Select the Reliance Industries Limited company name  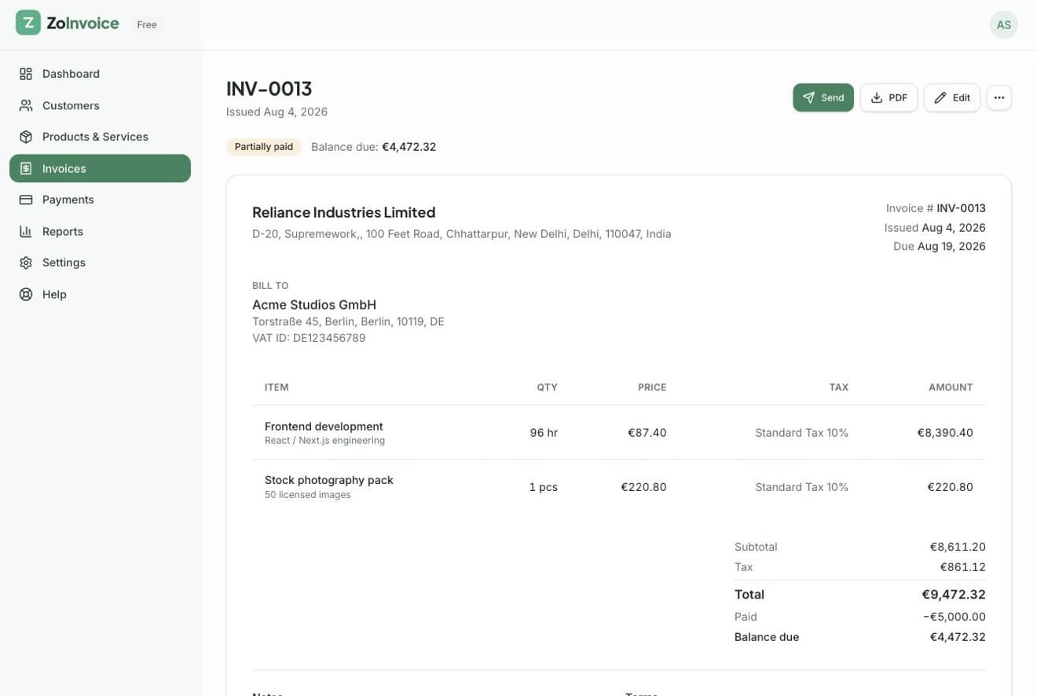pyautogui.click(x=343, y=212)
